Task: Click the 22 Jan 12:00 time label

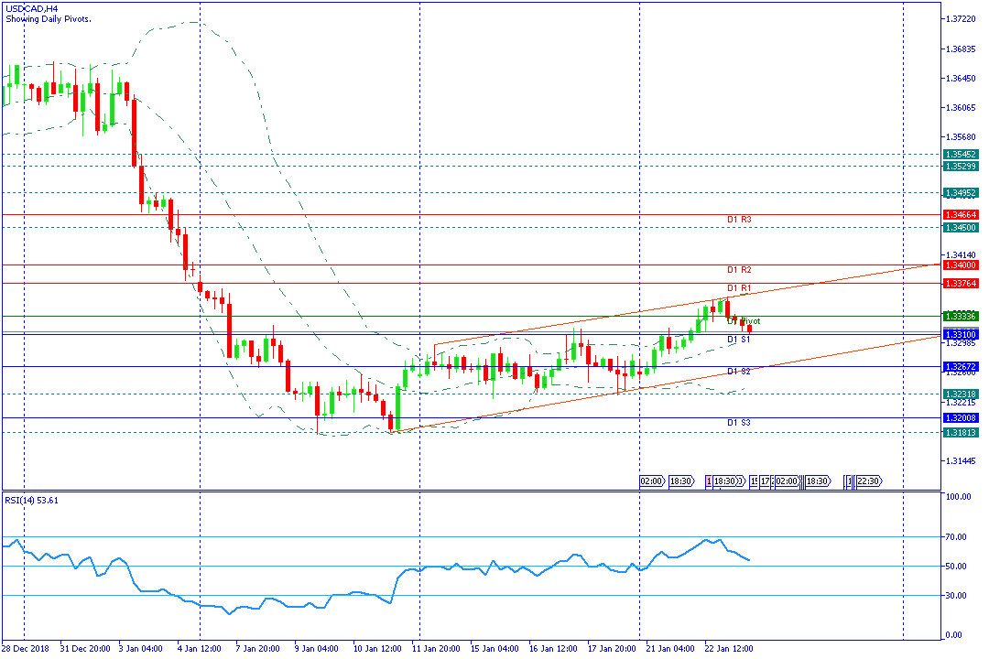Action: coord(730,649)
